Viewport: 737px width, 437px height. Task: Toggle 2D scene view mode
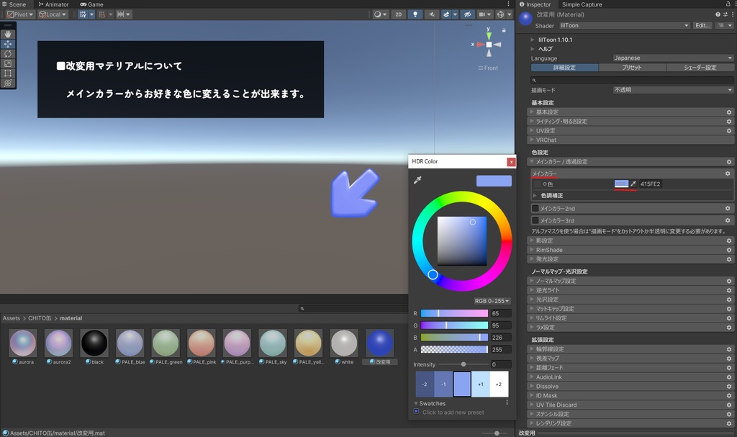pyautogui.click(x=399, y=14)
